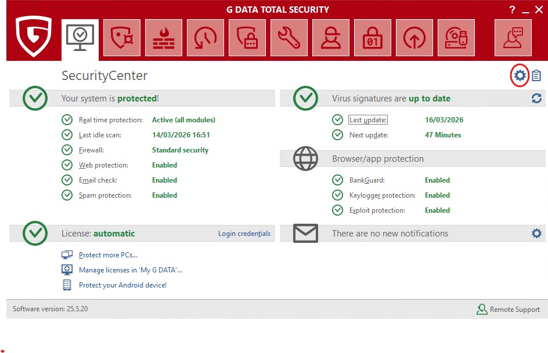The width and height of the screenshot is (548, 353).
Task: Click the checkmark beside BankGuard
Action: coord(337,180)
